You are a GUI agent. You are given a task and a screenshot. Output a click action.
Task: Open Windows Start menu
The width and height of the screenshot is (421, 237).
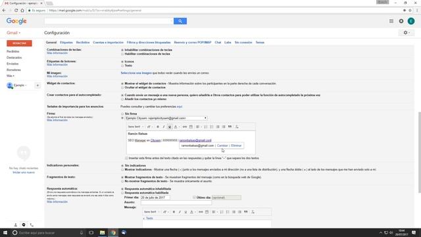[5, 232]
